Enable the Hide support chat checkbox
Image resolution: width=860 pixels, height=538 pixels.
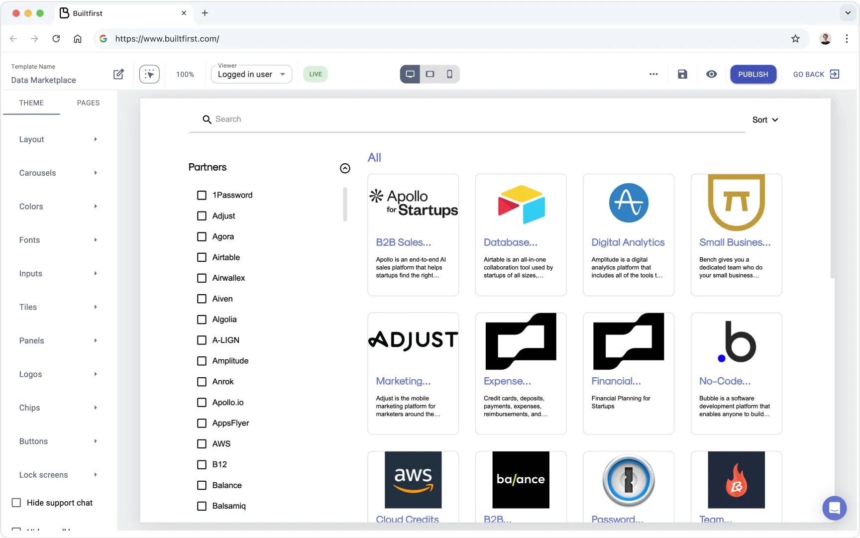coord(16,503)
